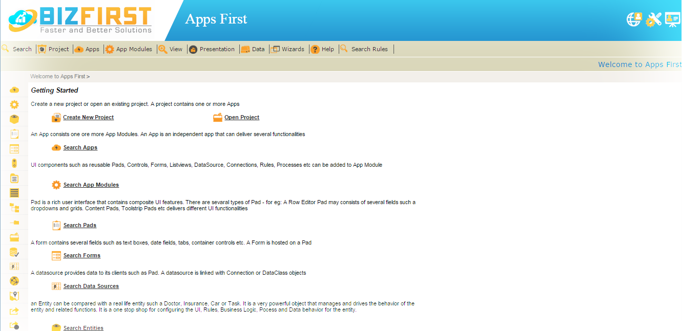Click the BizFirst logo
Viewport: 682px width, 331px height.
(x=80, y=20)
